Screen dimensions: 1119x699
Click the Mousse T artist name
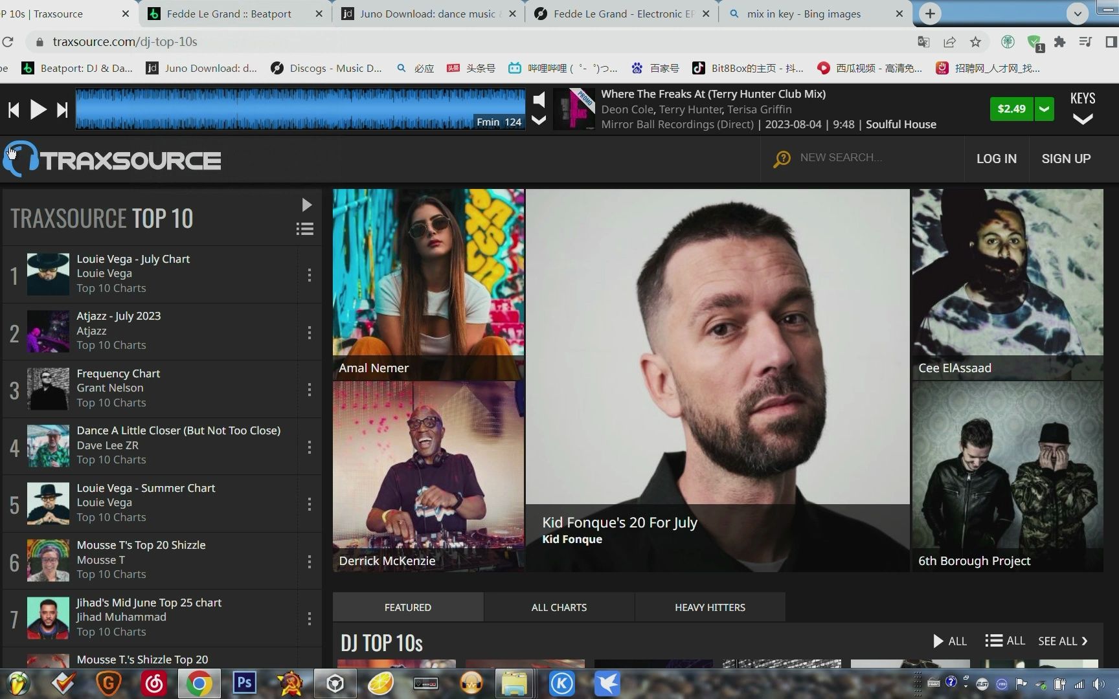click(101, 560)
